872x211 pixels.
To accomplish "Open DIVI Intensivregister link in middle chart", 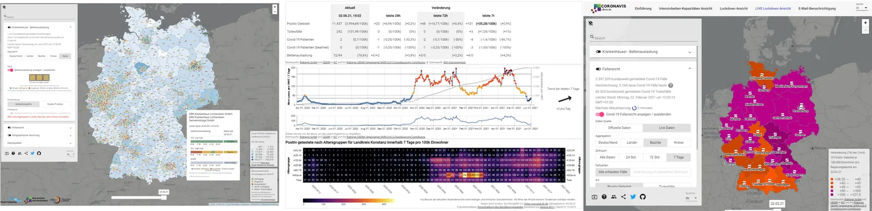I will point(455,63).
